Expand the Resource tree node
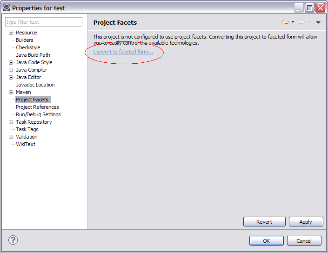This screenshot has width=328, height=253. [11, 33]
